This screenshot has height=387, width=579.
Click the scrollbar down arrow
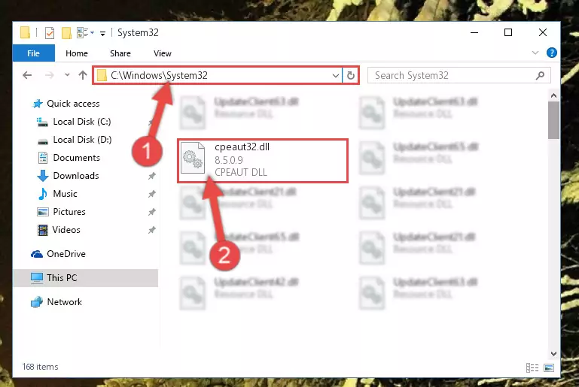(x=553, y=354)
